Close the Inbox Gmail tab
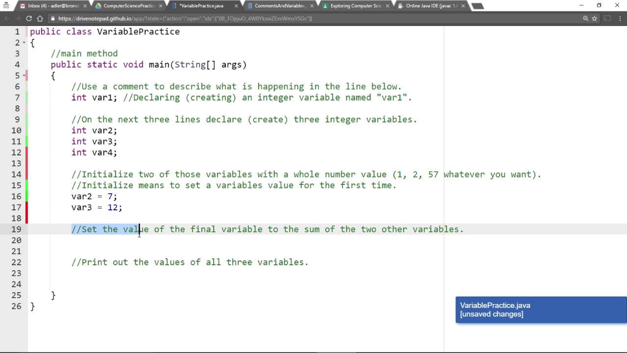This screenshot has height=353, width=627. 85,6
